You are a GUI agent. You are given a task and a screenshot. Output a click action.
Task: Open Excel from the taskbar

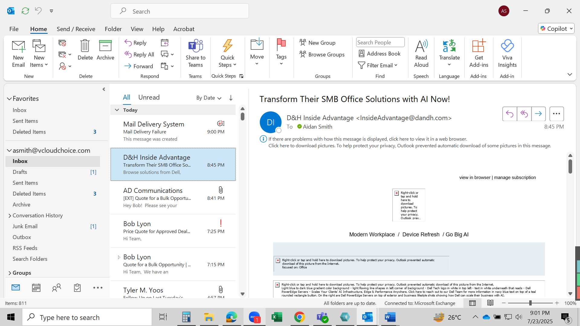coord(277,317)
